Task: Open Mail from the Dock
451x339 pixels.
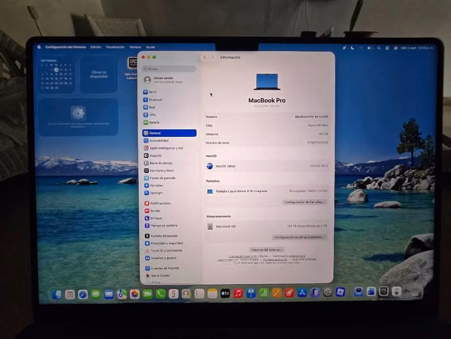Action: click(109, 294)
